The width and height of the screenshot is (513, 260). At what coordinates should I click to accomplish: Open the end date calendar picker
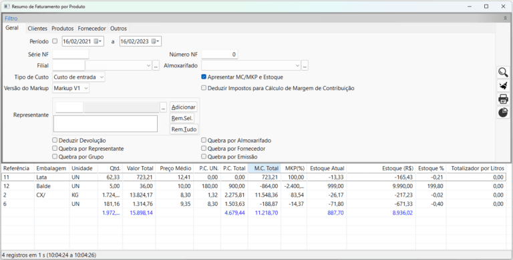coord(156,41)
